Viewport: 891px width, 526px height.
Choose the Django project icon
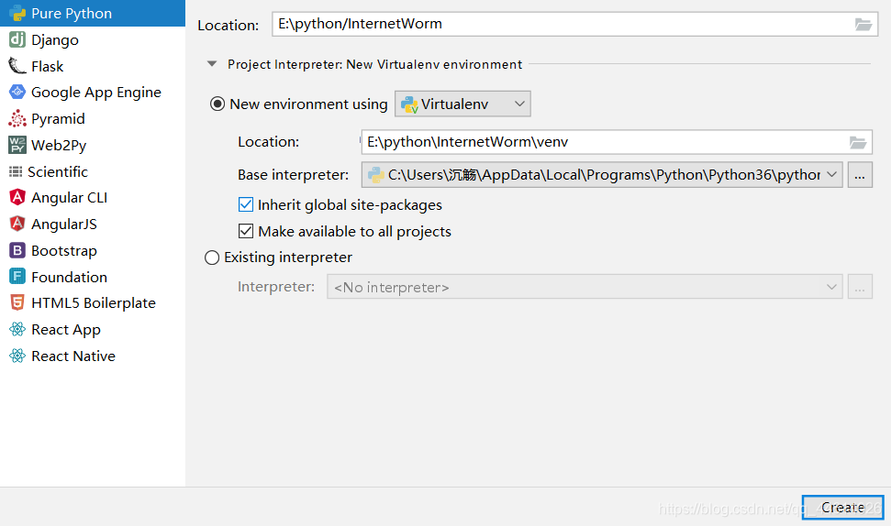17,39
